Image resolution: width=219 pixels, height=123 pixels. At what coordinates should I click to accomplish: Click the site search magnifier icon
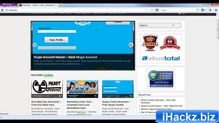coord(173,25)
